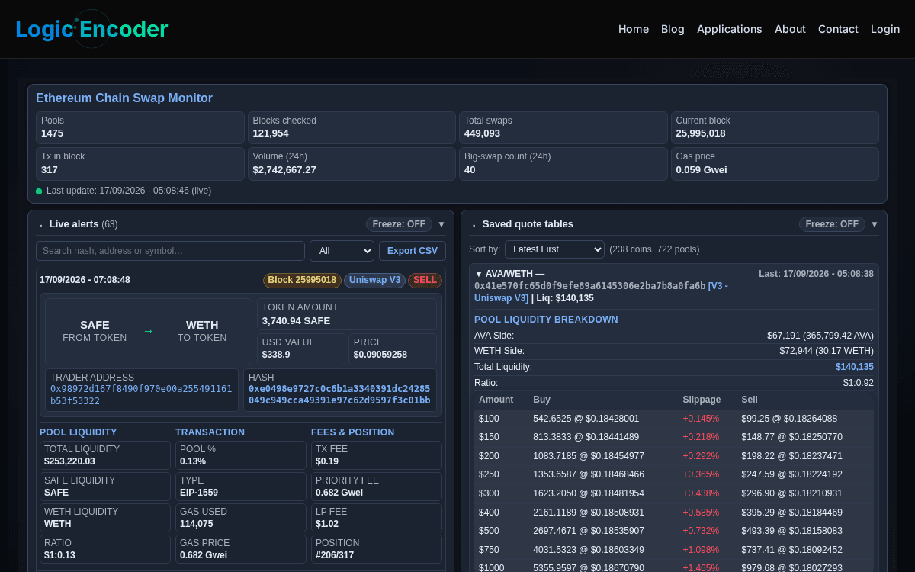Click the Current block 25,995,018 card
The height and width of the screenshot is (572, 915).
(x=775, y=127)
